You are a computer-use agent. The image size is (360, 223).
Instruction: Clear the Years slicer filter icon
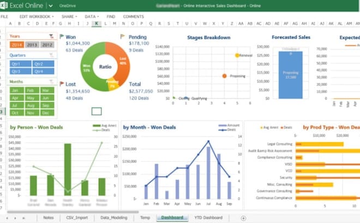click(51, 36)
